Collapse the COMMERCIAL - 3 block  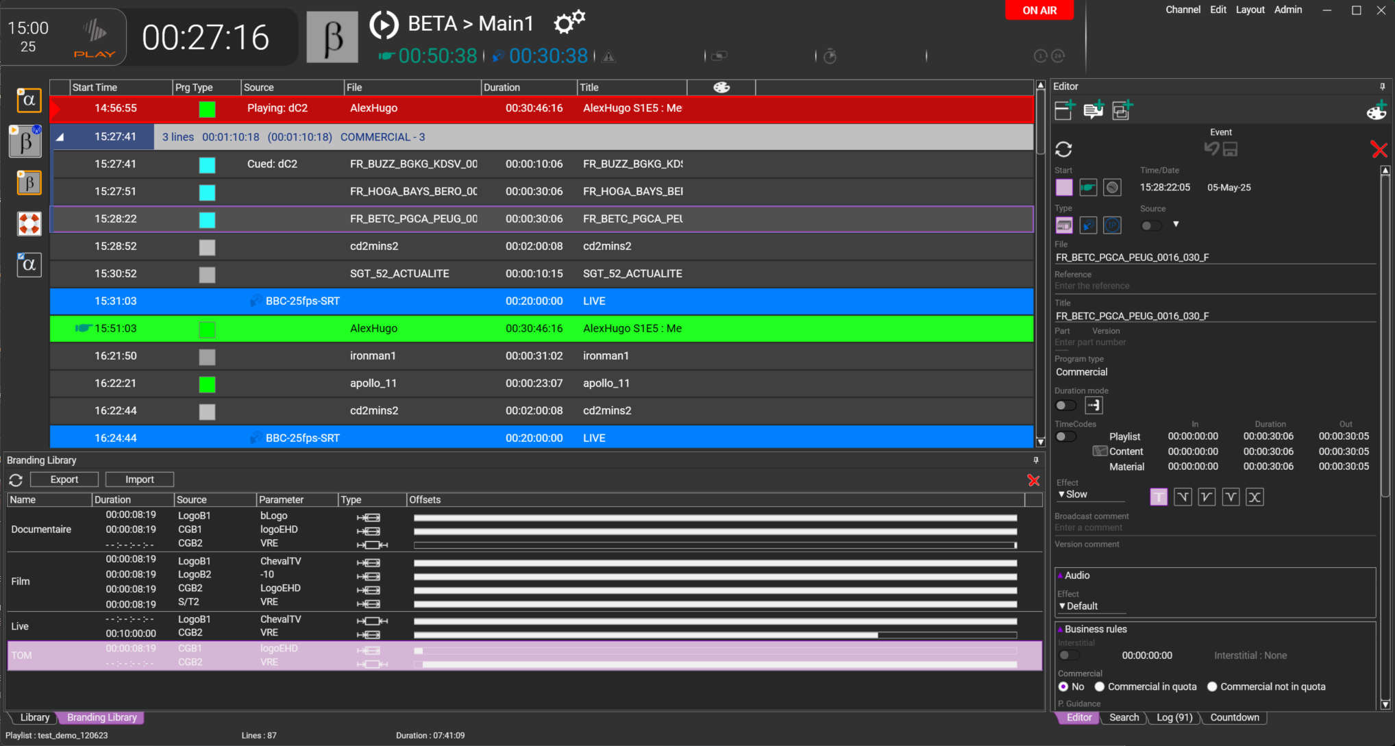(60, 137)
